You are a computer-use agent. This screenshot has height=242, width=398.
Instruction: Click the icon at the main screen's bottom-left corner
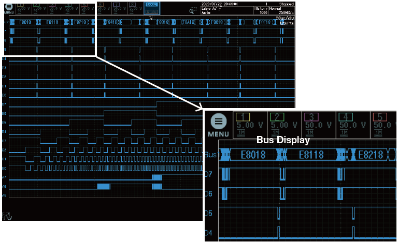click(8, 216)
